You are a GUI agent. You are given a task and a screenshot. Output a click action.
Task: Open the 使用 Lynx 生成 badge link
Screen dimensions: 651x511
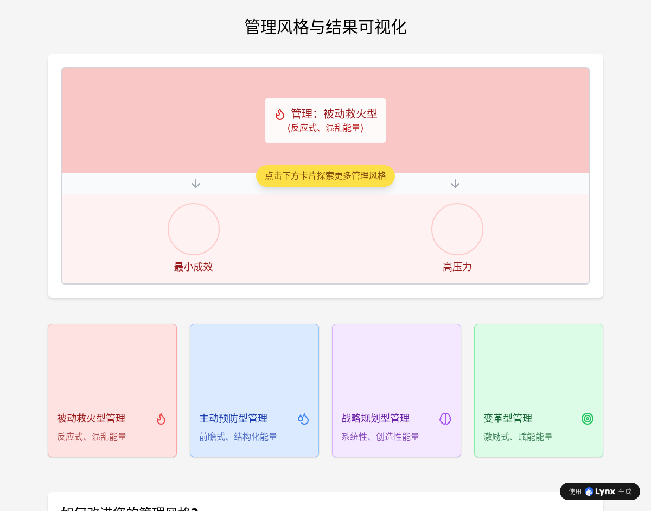600,491
